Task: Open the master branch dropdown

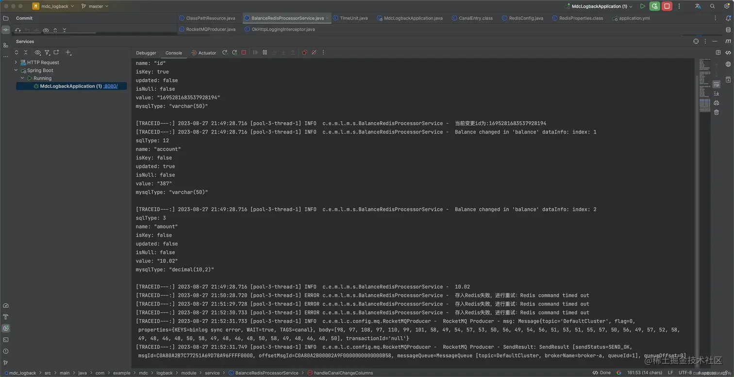Action: [x=95, y=6]
